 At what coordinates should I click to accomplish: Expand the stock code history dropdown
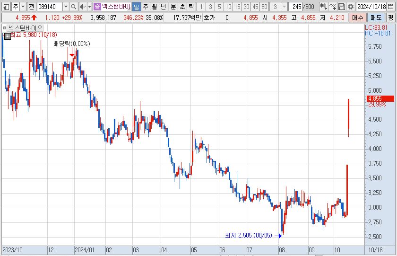[66, 7]
